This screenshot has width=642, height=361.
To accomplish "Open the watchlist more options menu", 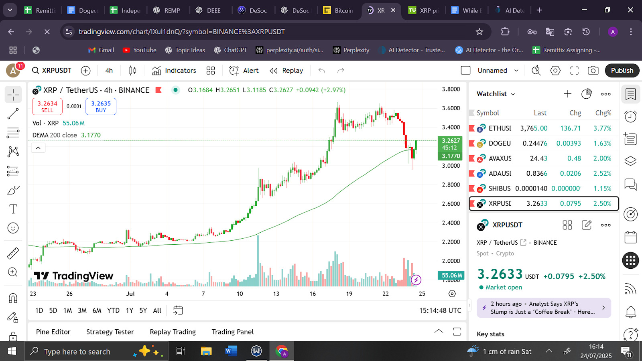I will point(606,94).
